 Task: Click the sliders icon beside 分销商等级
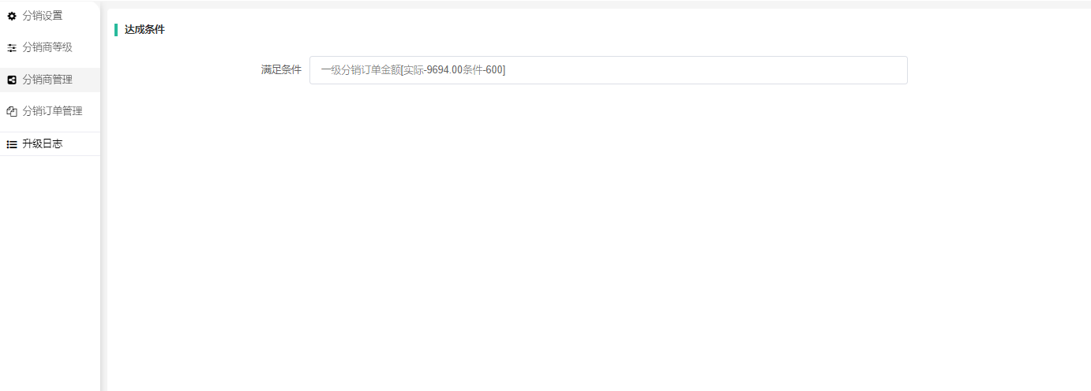coord(12,48)
